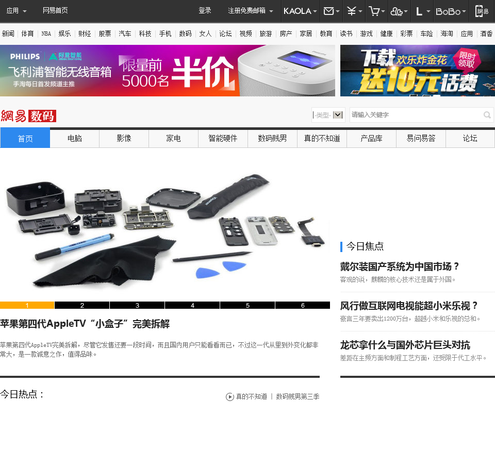Open the shopping cart icon menu
495x450 pixels.
[376, 11]
